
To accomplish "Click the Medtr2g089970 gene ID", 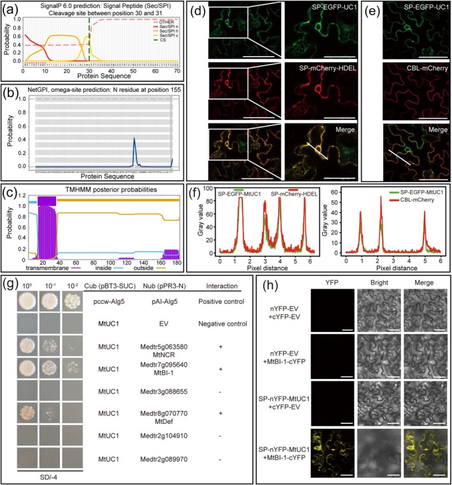I will click(x=164, y=459).
